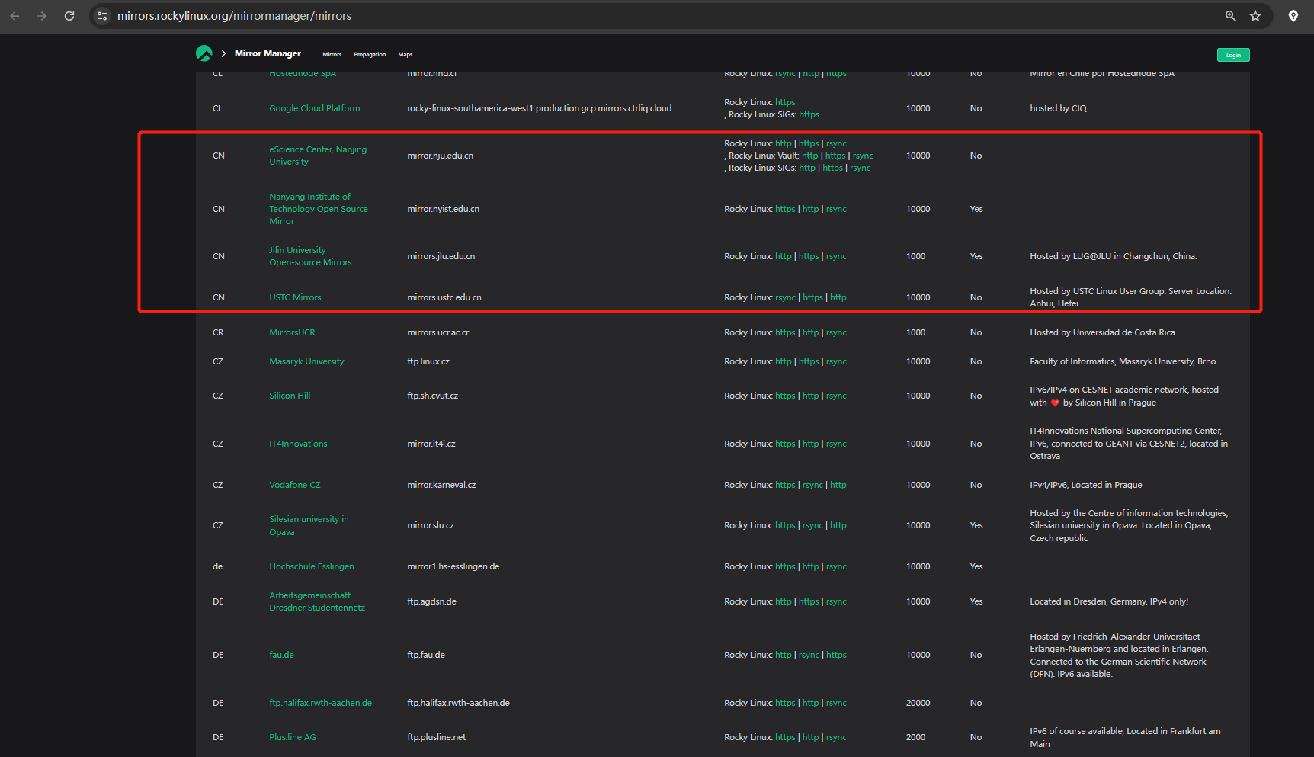
Task: Open site information icon in the address bar
Action: pos(102,16)
